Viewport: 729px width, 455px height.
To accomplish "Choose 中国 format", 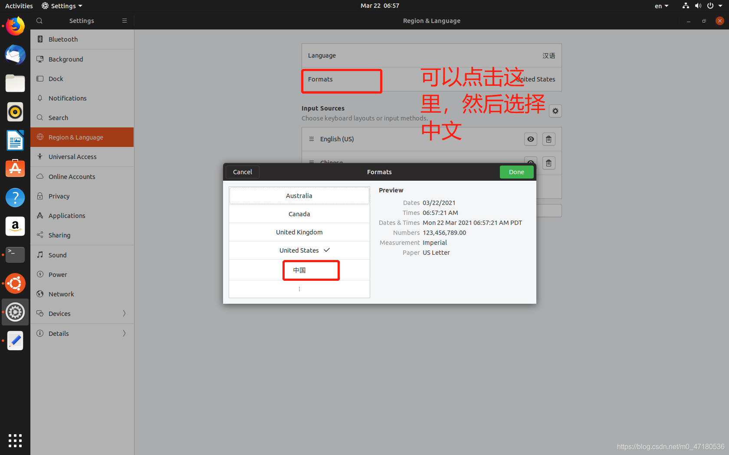I will pyautogui.click(x=299, y=270).
